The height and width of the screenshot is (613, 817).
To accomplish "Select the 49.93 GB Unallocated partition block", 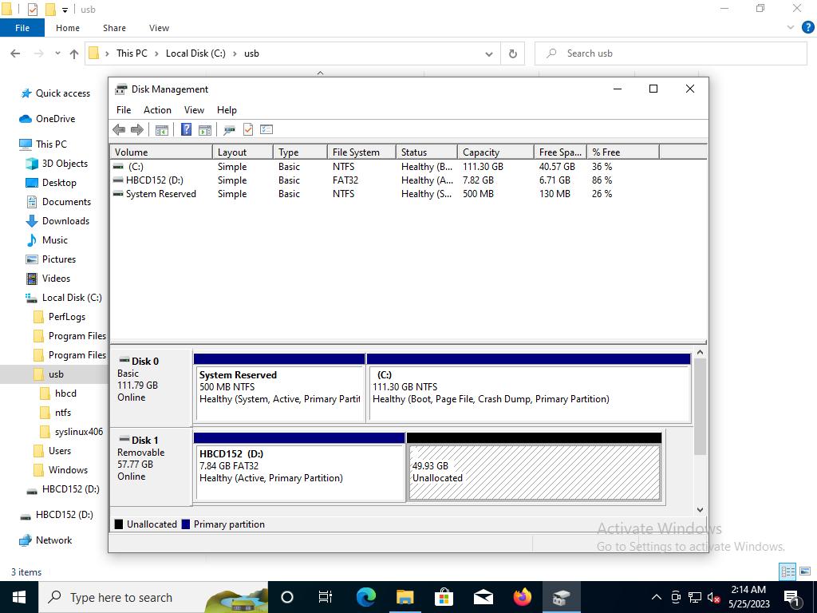I will 534,473.
